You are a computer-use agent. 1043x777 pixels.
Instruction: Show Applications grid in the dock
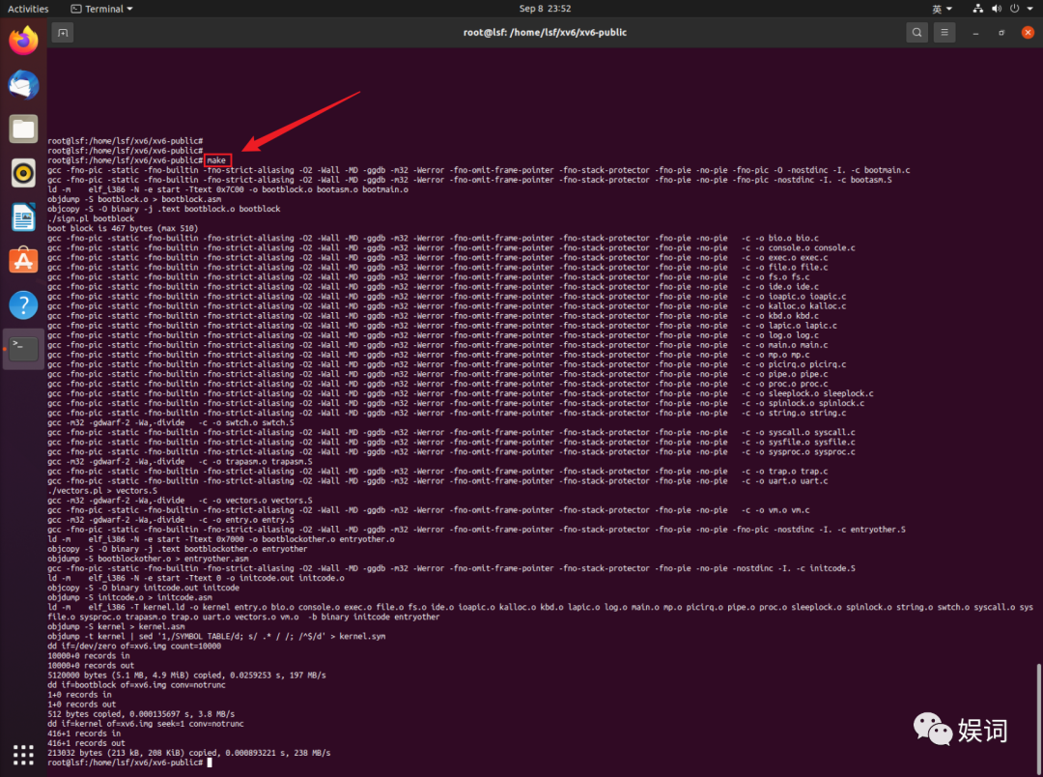click(23, 755)
